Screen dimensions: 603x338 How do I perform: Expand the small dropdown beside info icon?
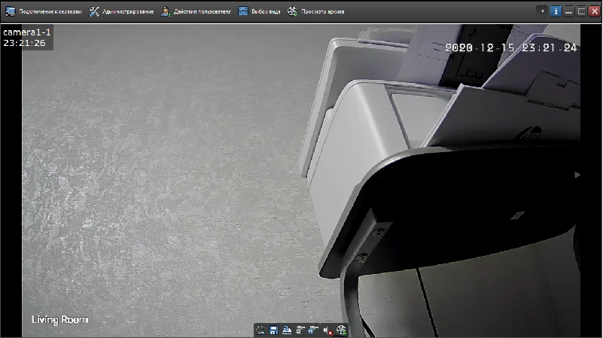tap(542, 11)
